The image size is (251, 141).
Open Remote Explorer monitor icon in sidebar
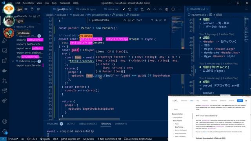[x=4, y=51]
